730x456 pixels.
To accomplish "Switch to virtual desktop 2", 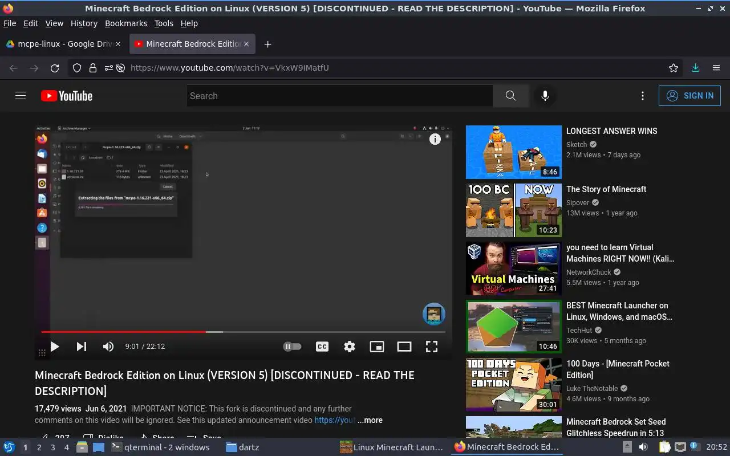I will click(39, 447).
